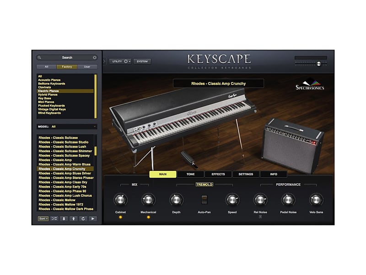Click the SYSTEM button
366x275 pixels.
pos(142,61)
